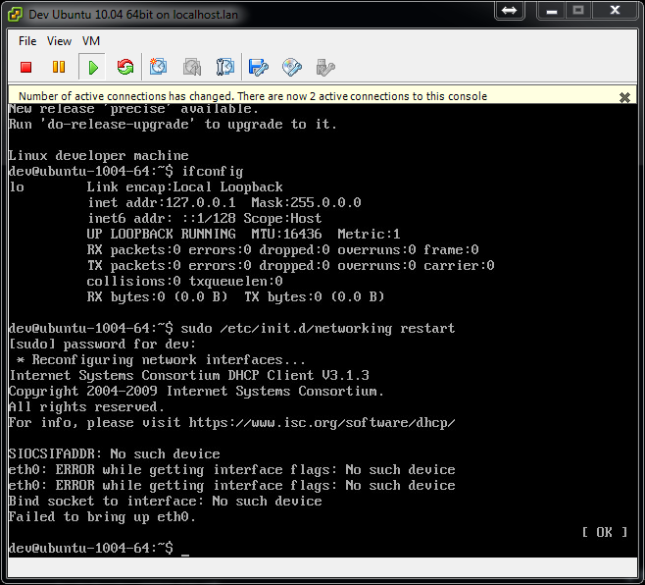This screenshot has width=645, height=585.
Task: Click 'Internet Systems Consortium DHCP Client V3.1.3' line
Action: point(189,375)
